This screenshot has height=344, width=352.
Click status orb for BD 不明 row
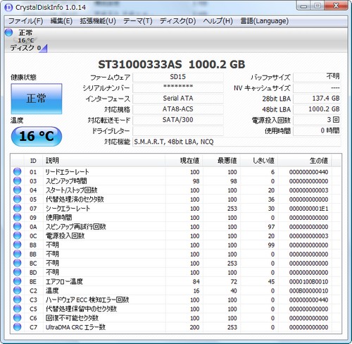pos(17,272)
